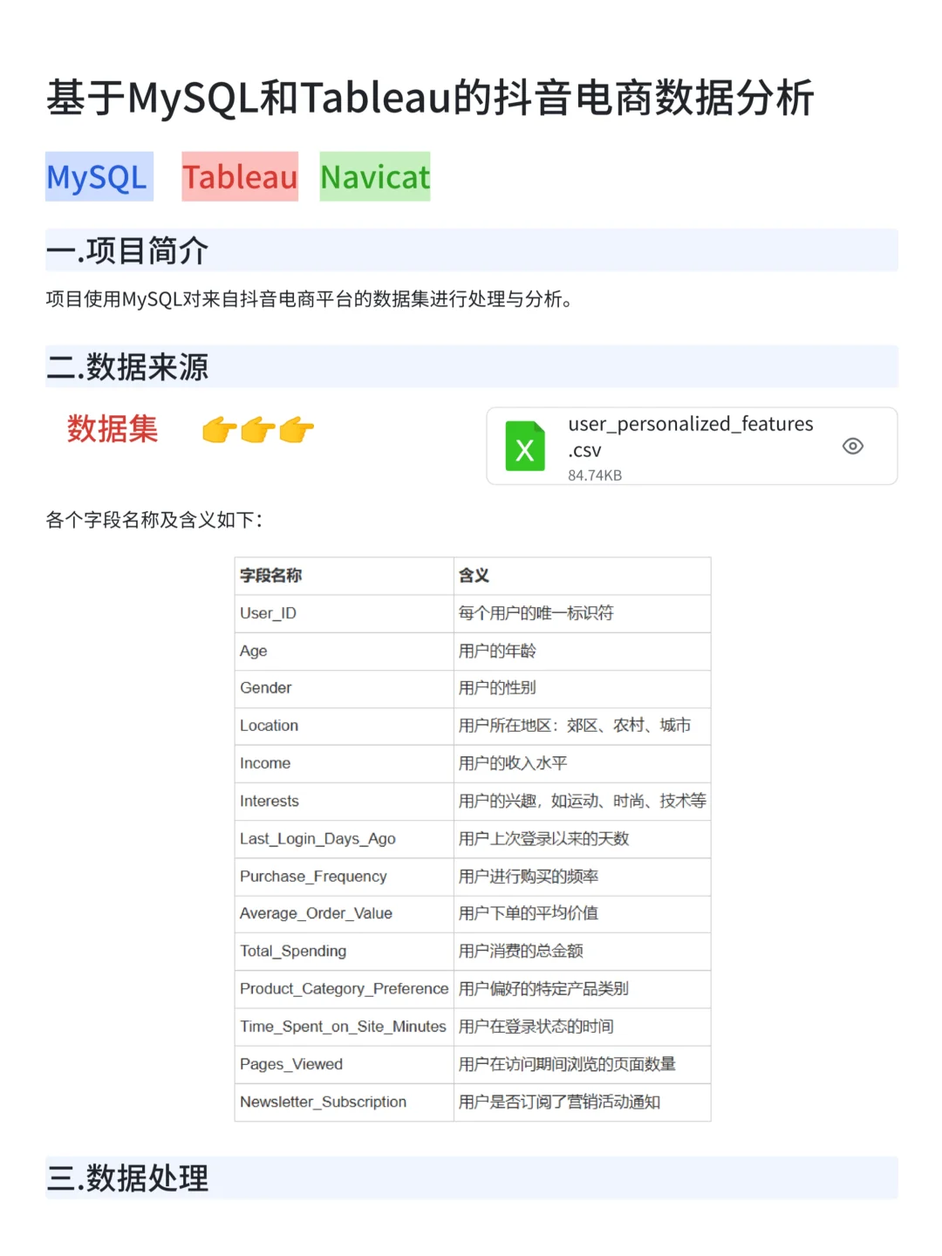Image resolution: width=942 pixels, height=1256 pixels.
Task: Select the Income cell
Action: (x=344, y=763)
